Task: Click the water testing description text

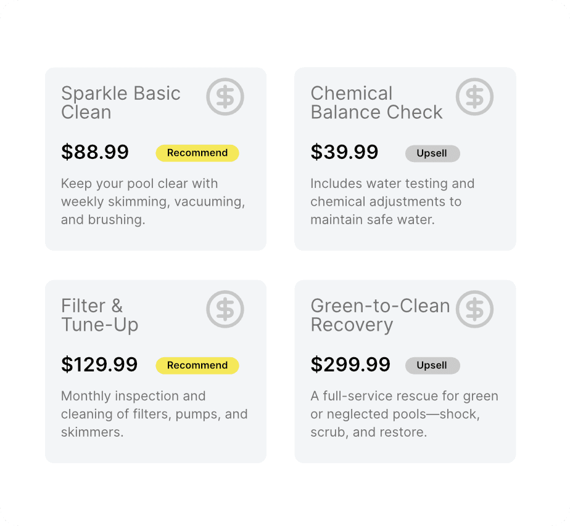Action: (392, 201)
